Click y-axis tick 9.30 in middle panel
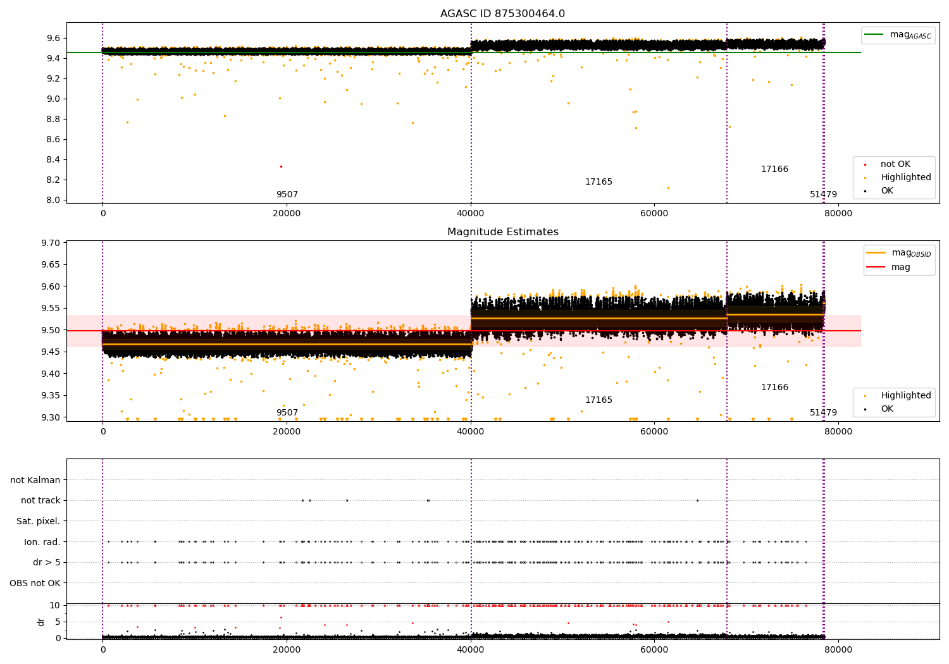Image resolution: width=949 pixels, height=664 pixels. click(51, 418)
